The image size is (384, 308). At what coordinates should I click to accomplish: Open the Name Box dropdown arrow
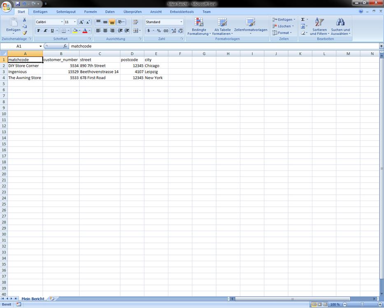pos(40,46)
